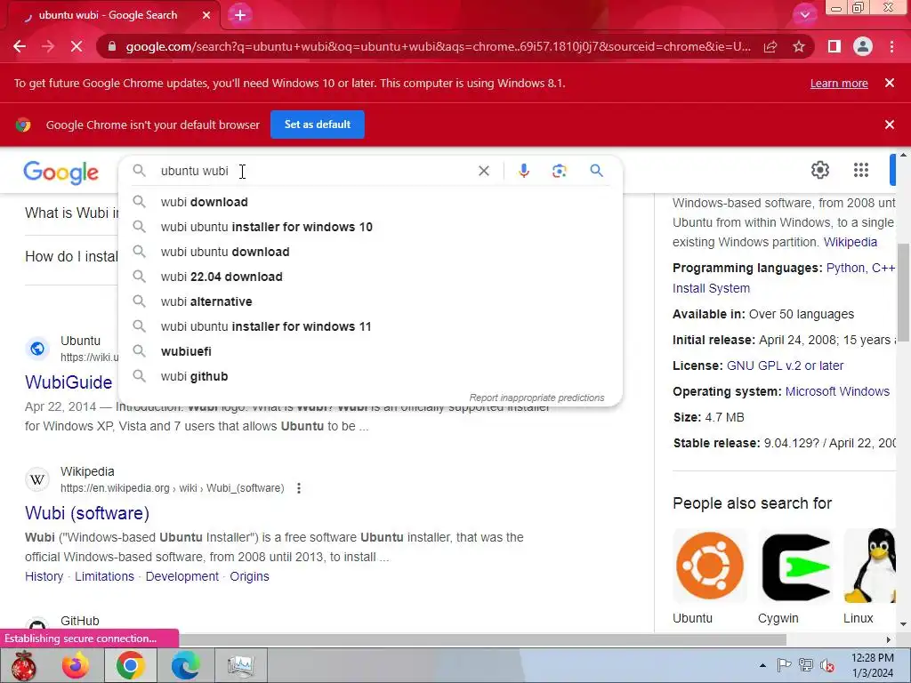The height and width of the screenshot is (683, 911).
Task: Open Google Lens image search
Action: click(x=559, y=171)
